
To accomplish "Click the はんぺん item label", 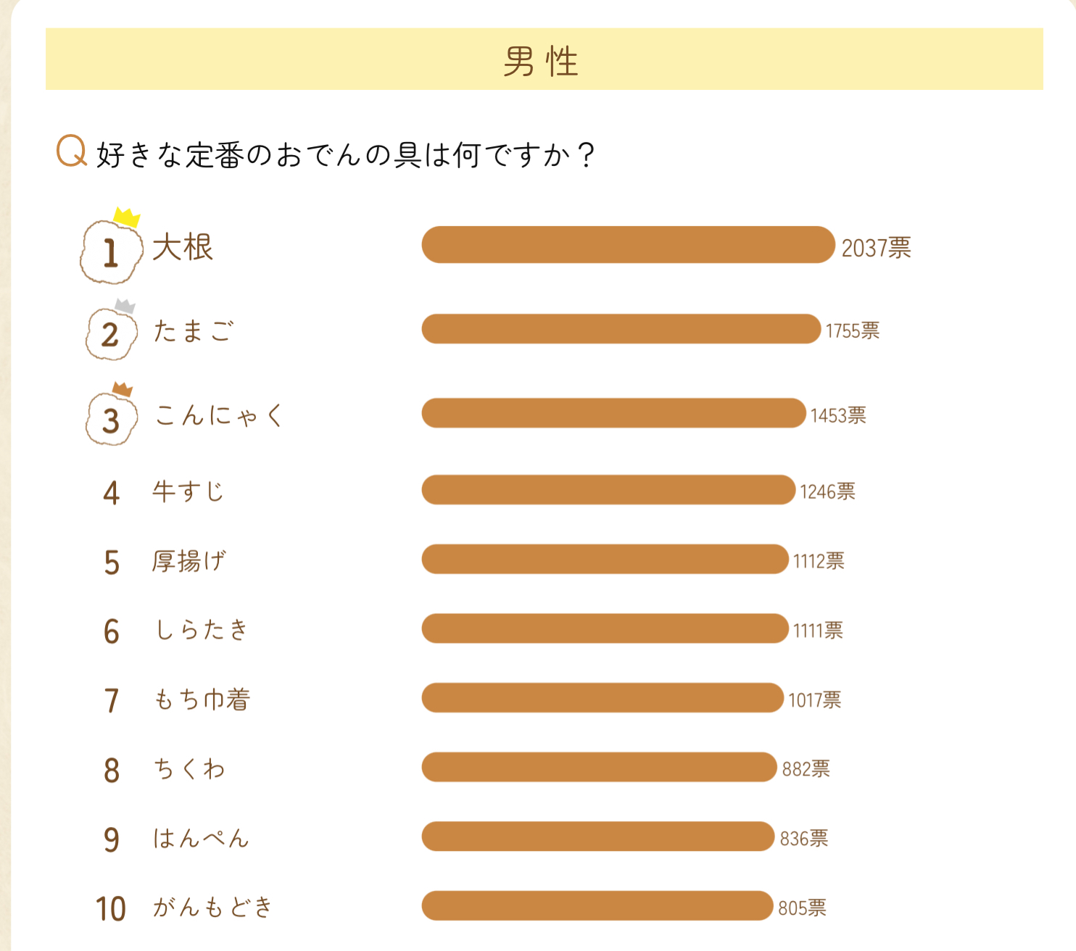I will tap(201, 838).
